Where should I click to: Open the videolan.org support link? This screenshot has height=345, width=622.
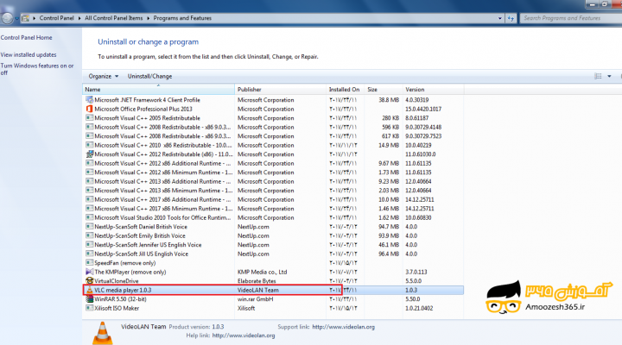(x=344, y=327)
